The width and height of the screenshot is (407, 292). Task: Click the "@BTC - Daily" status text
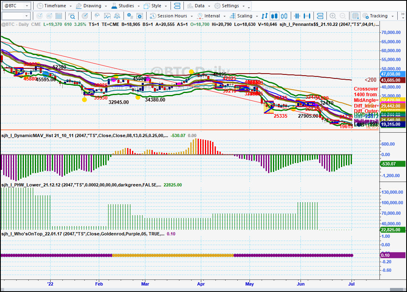click(15, 25)
